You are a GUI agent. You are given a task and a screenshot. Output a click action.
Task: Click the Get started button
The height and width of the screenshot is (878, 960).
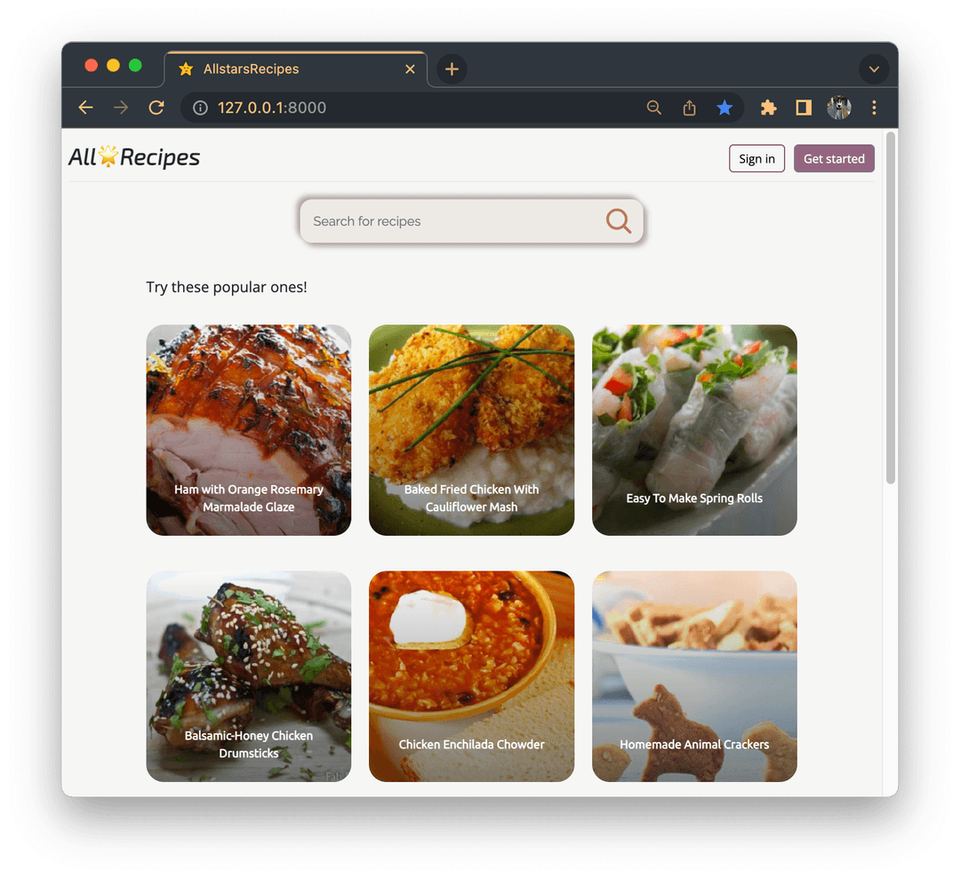834,158
